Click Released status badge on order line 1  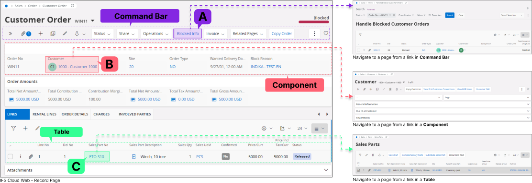pos(302,157)
